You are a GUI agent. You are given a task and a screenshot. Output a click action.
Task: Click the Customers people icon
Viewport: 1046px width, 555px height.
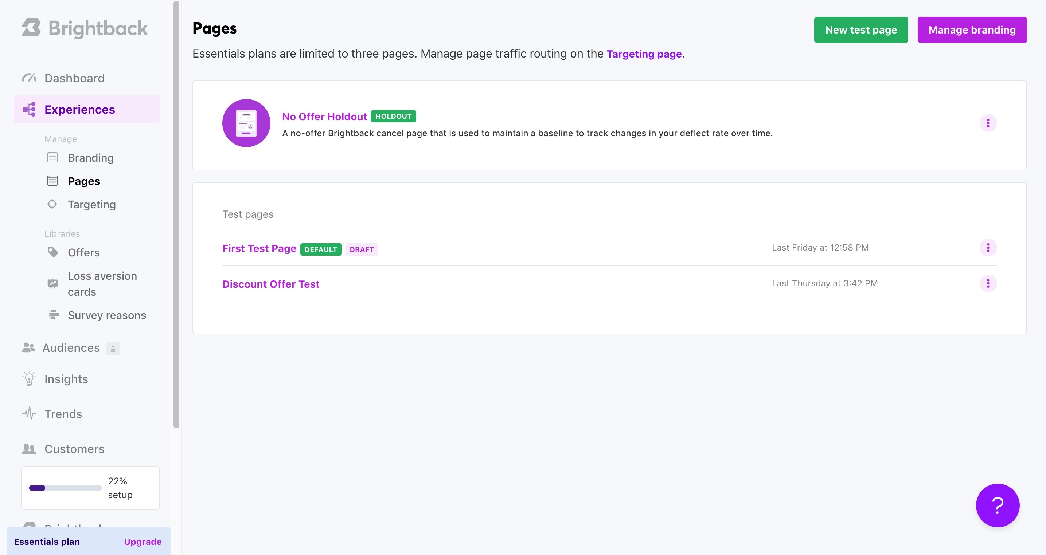(29, 449)
